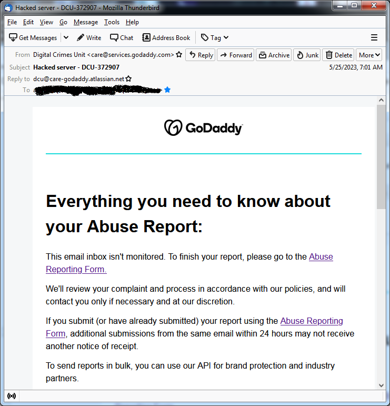Maximize the Thunderbird window
The width and height of the screenshot is (390, 406).
click(354, 6)
